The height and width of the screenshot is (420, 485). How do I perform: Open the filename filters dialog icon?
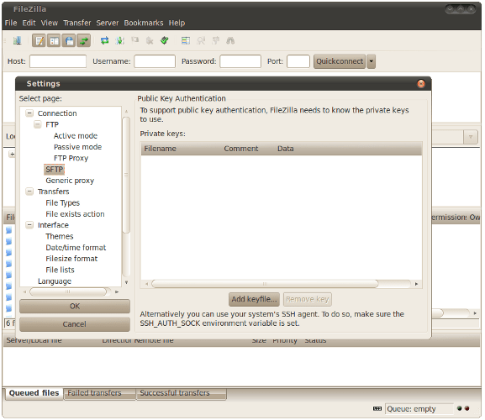186,40
